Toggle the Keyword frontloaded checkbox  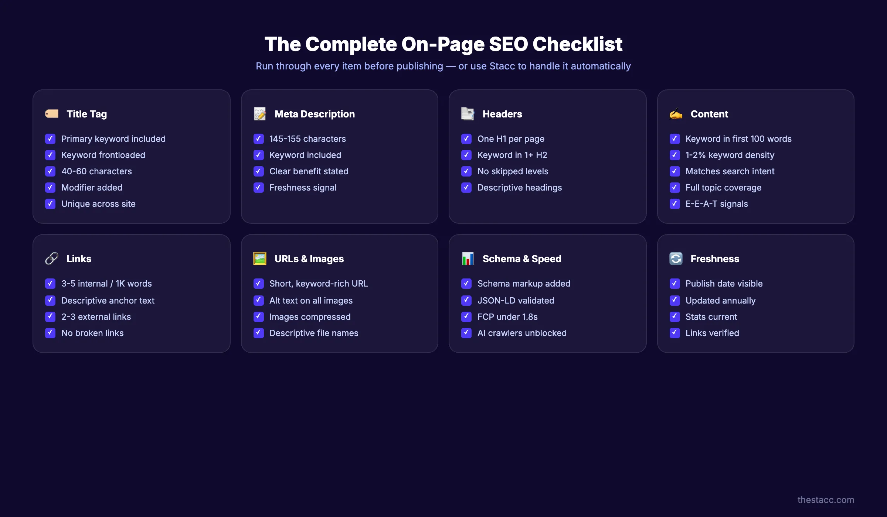coord(50,155)
